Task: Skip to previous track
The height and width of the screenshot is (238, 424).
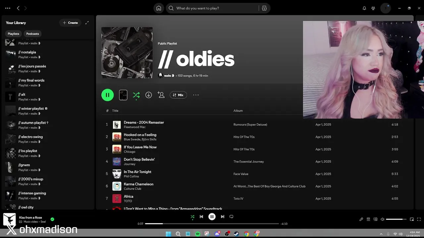Action: click(x=201, y=217)
